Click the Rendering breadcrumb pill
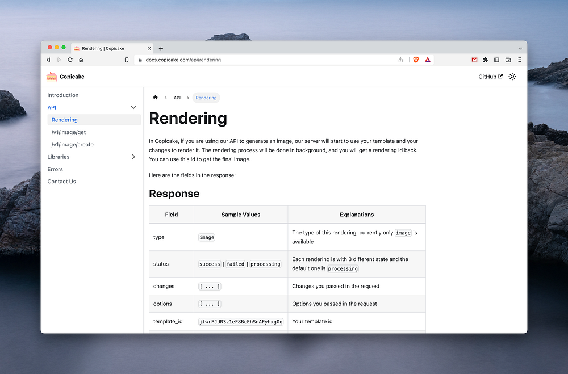568x374 pixels. pos(206,98)
